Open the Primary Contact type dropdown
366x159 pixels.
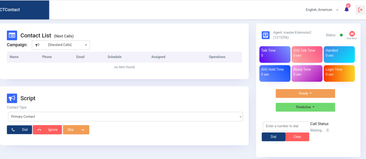click(125, 117)
